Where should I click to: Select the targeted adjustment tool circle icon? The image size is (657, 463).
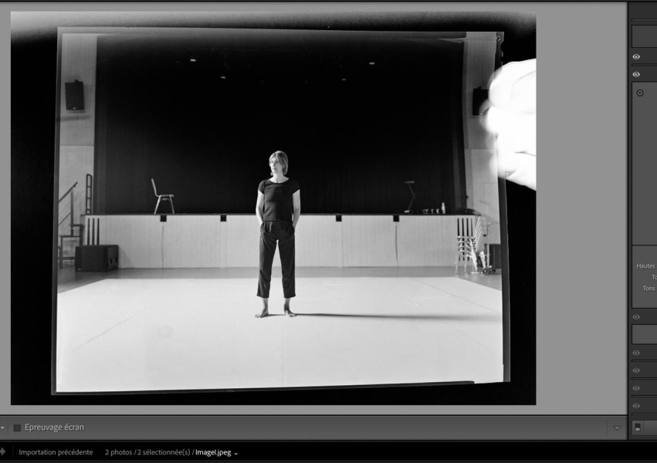pyautogui.click(x=640, y=93)
